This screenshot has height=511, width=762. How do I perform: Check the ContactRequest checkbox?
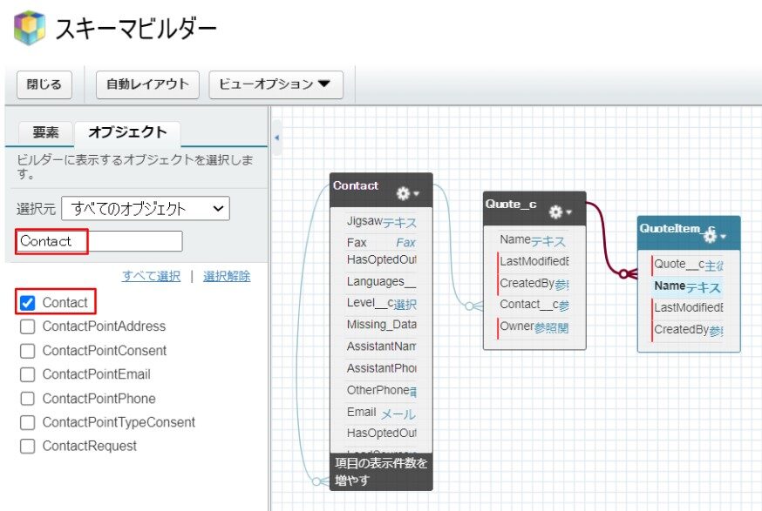click(28, 446)
